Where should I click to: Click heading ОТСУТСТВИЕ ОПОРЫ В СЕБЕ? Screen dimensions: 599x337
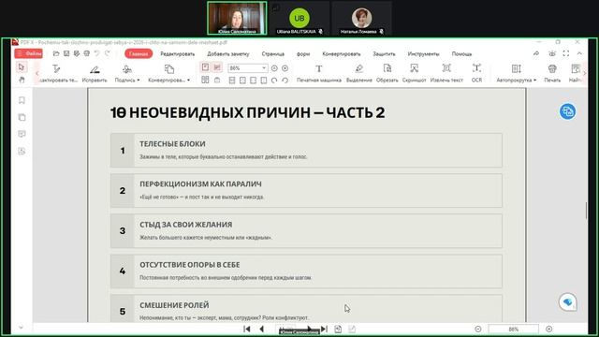189,265
